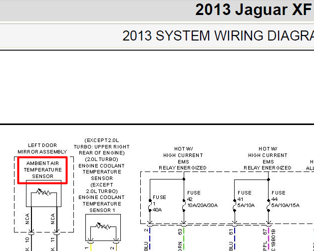The image size is (314, 251).
Task: Select the "FUSE 1 40A" label
Action: point(159,203)
